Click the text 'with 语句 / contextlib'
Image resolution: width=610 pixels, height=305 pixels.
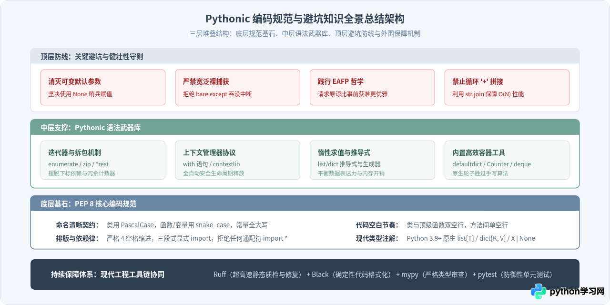click(x=212, y=164)
